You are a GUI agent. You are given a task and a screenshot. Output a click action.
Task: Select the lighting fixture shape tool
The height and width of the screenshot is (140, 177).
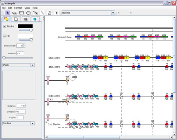14,13
